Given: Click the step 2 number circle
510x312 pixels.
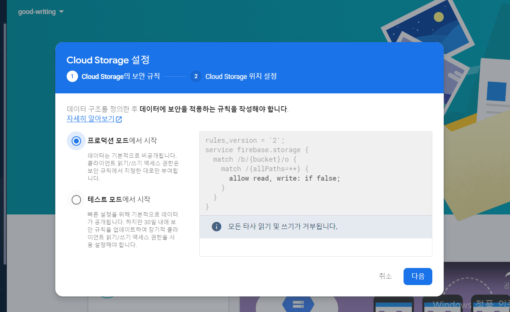Looking at the screenshot, I should point(196,76).
